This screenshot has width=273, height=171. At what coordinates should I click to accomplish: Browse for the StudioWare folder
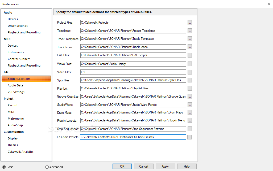click(190, 105)
